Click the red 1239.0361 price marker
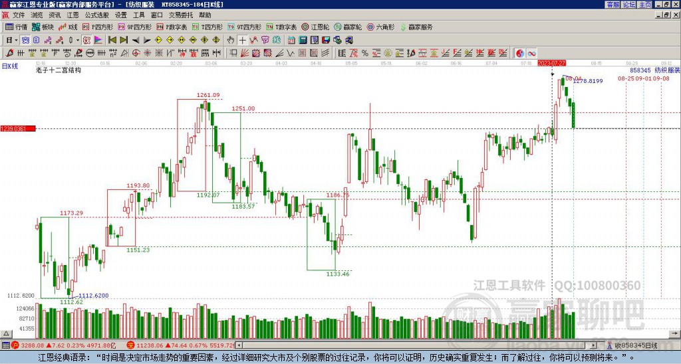 coord(18,129)
